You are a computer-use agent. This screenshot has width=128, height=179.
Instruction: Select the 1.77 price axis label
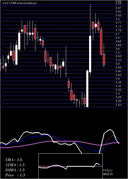(x=118, y=23)
